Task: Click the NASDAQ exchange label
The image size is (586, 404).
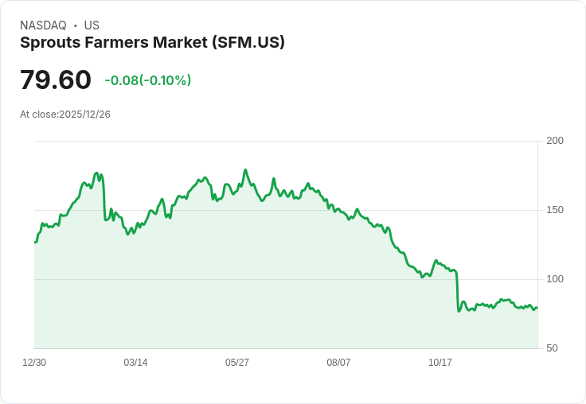Action: (x=43, y=25)
